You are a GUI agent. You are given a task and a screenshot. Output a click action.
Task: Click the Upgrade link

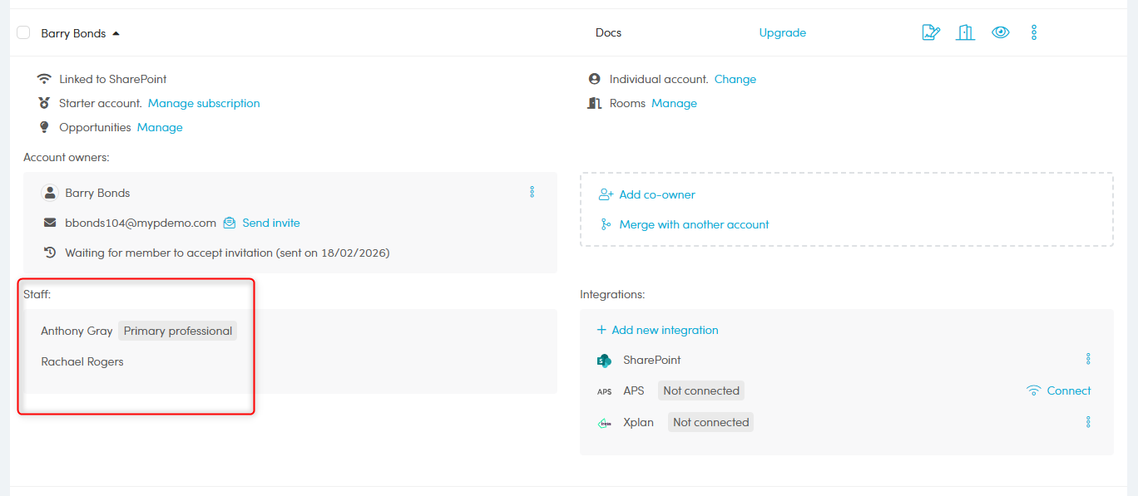pyautogui.click(x=782, y=33)
